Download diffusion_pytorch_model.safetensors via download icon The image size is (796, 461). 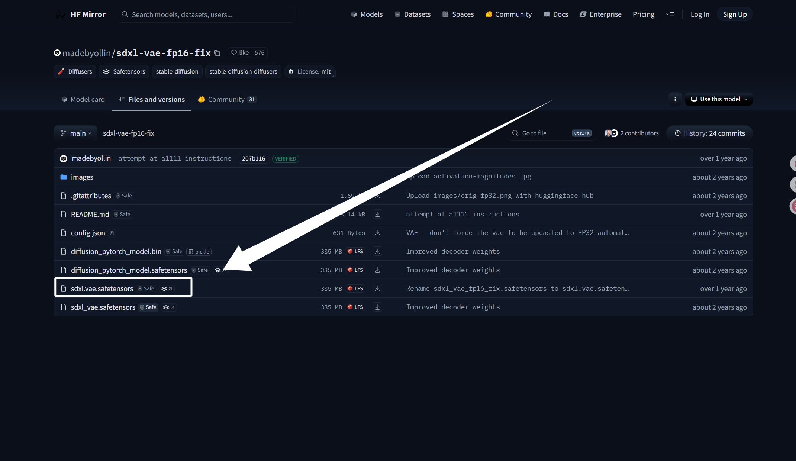click(x=377, y=270)
